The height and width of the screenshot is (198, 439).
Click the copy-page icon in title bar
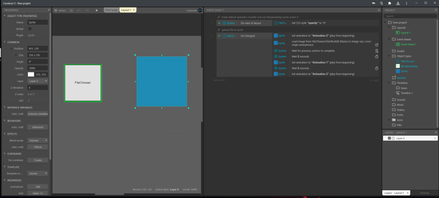click(381, 3)
